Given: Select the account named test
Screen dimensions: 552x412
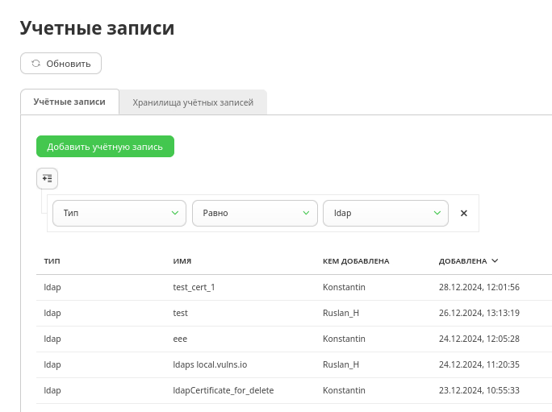Looking at the screenshot, I should pyautogui.click(x=180, y=313).
